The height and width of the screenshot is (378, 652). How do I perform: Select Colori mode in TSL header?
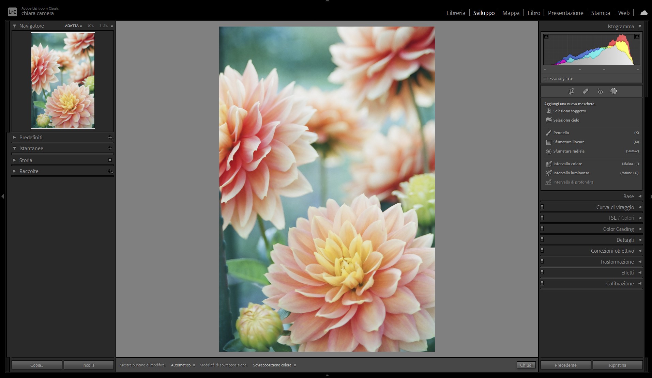[x=627, y=218]
